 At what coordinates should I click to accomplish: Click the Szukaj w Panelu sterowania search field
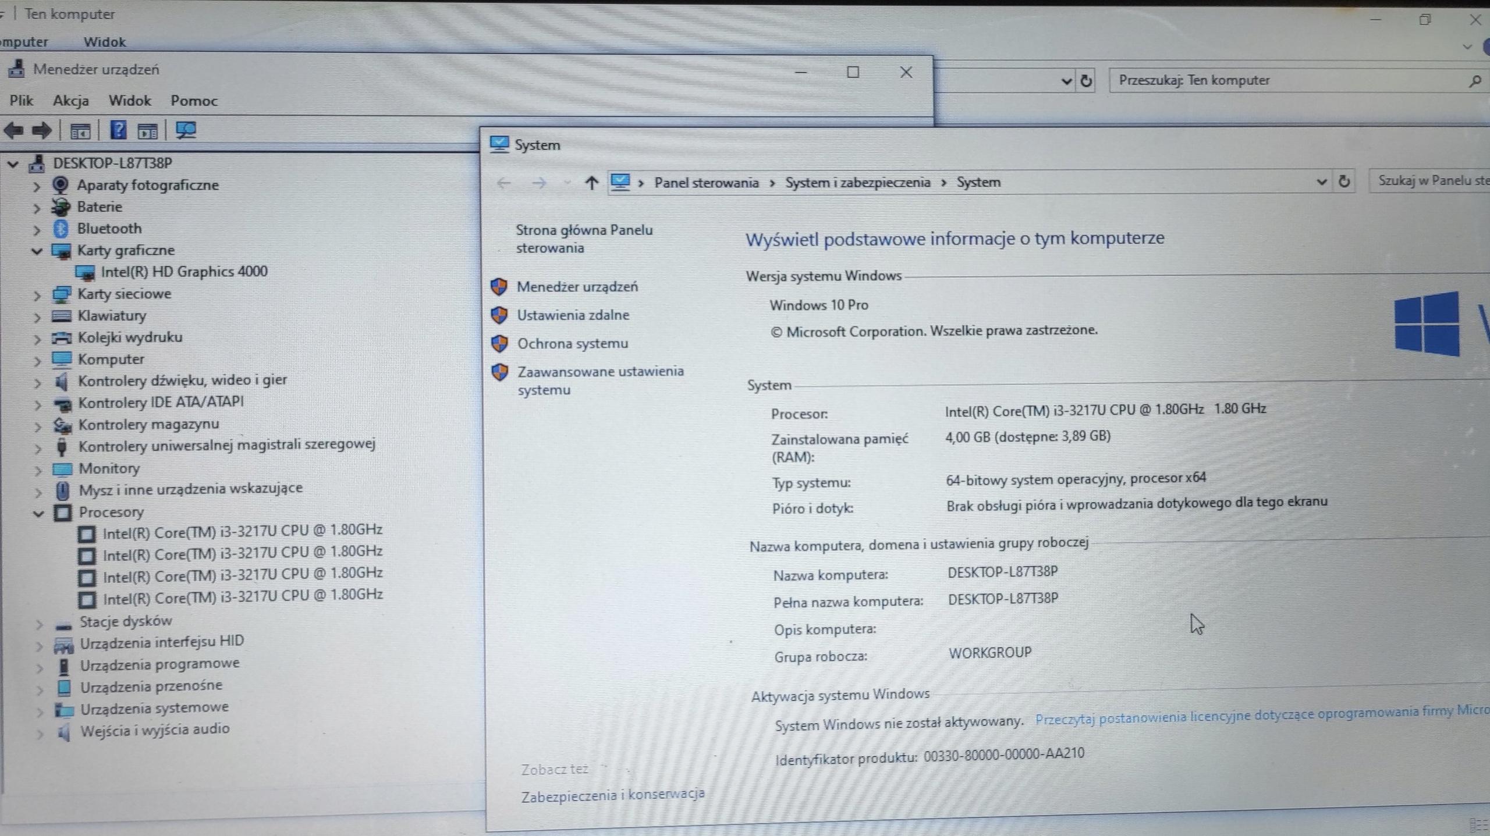(1429, 181)
